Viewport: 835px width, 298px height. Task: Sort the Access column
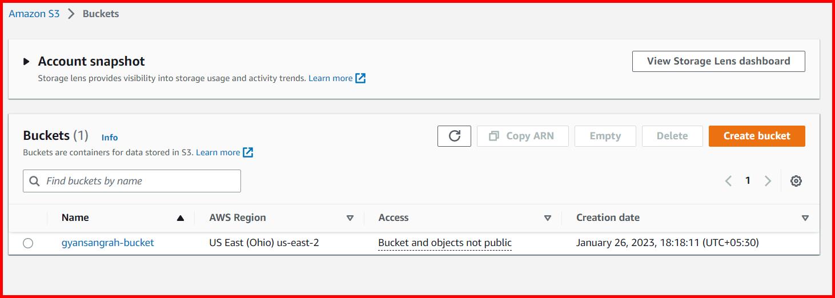[548, 218]
